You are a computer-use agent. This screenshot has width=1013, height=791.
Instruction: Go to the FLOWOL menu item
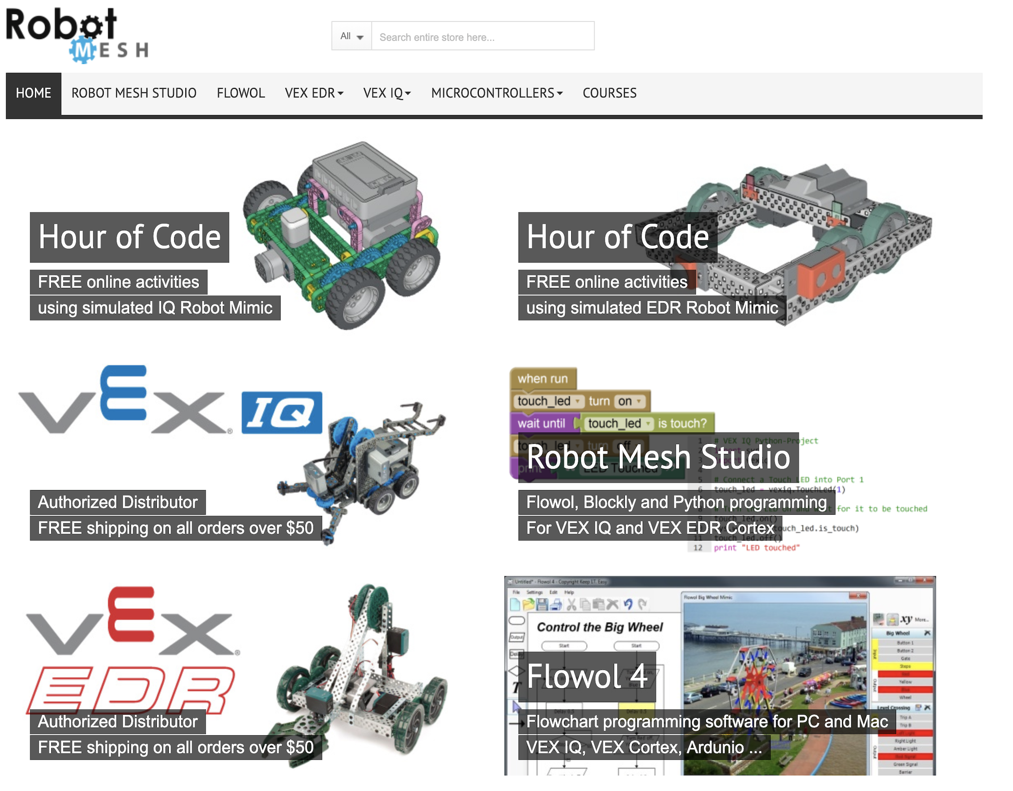coord(241,93)
